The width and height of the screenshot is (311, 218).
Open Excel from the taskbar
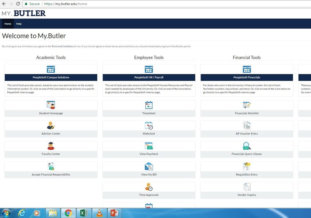[x=84, y=213]
